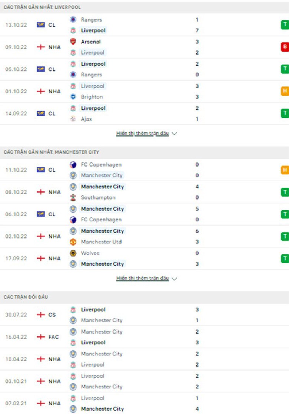Click the Southampton club crest icon
This screenshot has width=289, height=414.
tap(73, 198)
